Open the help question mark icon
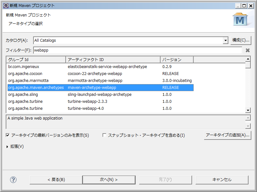This screenshot has width=257, height=192. tap(13, 180)
